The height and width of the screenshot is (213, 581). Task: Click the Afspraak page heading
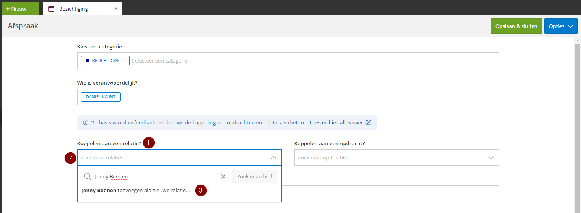tap(23, 26)
